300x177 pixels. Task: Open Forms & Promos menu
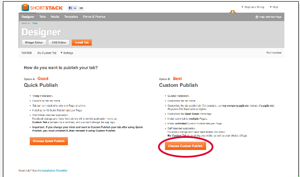click(x=94, y=17)
